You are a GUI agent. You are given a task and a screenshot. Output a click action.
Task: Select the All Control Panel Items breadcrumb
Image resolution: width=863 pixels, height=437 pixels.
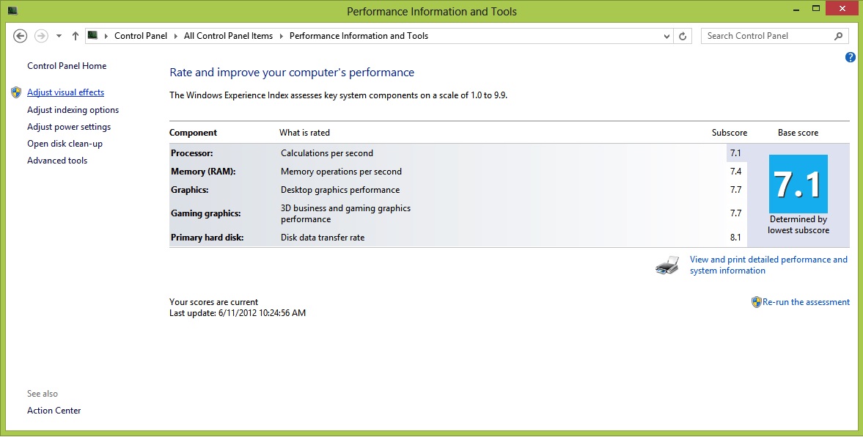[229, 36]
